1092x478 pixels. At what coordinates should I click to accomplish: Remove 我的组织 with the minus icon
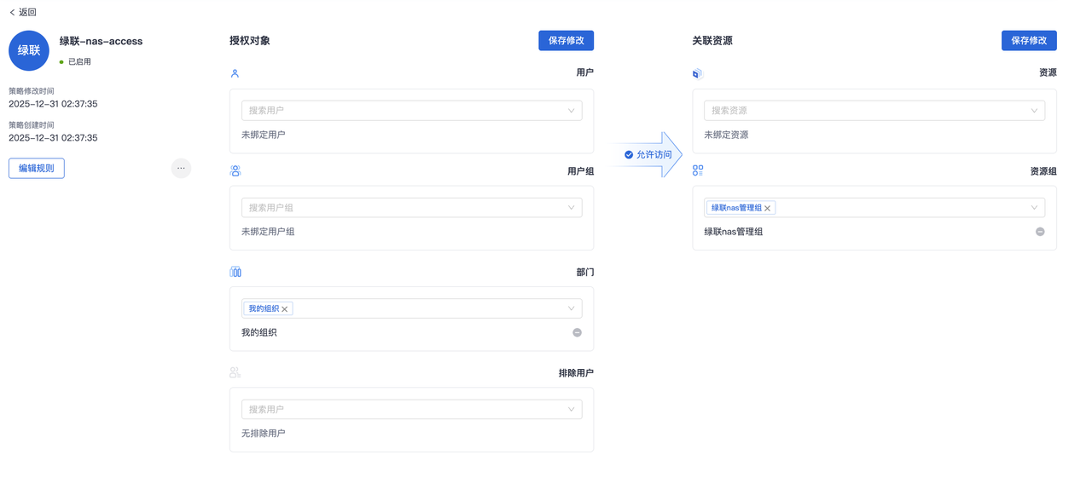coord(577,332)
